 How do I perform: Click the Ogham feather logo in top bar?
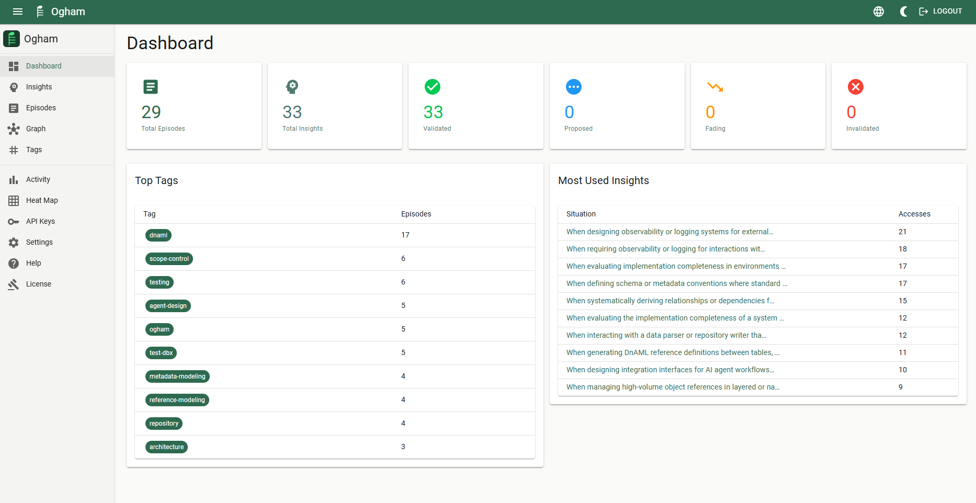click(x=40, y=12)
